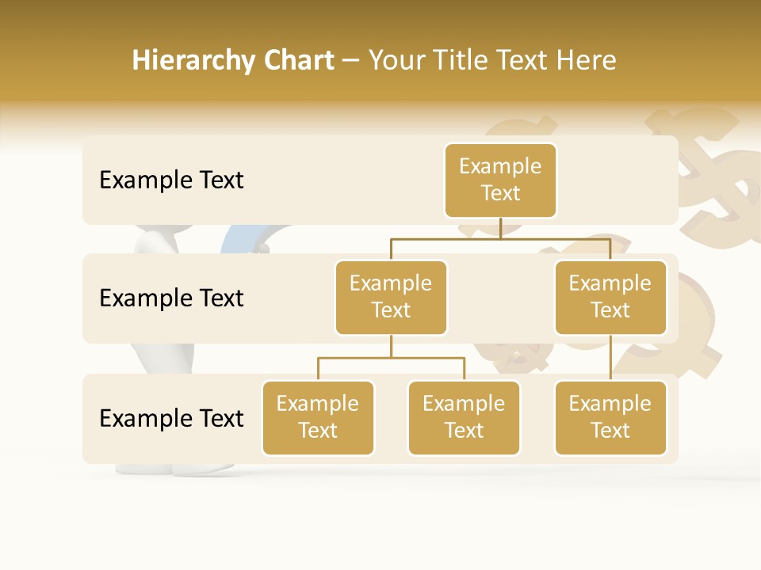Click the vertical connector between the right-side boxes
Image resolution: width=761 pixels, height=570 pixels.
[x=610, y=358]
